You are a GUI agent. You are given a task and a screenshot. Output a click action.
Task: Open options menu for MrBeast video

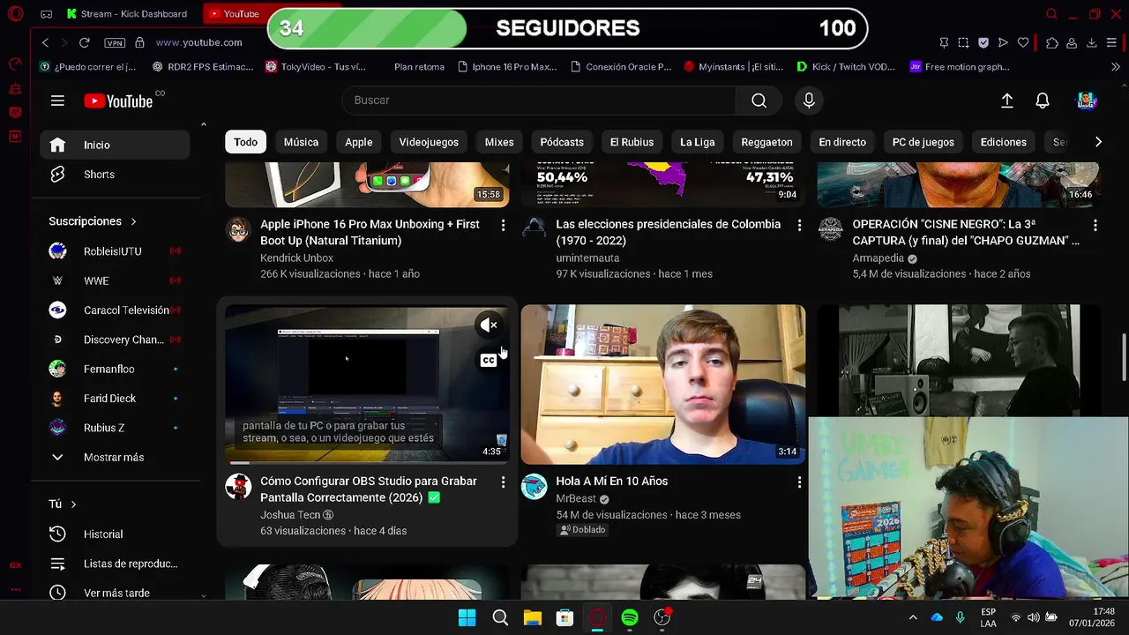(799, 482)
